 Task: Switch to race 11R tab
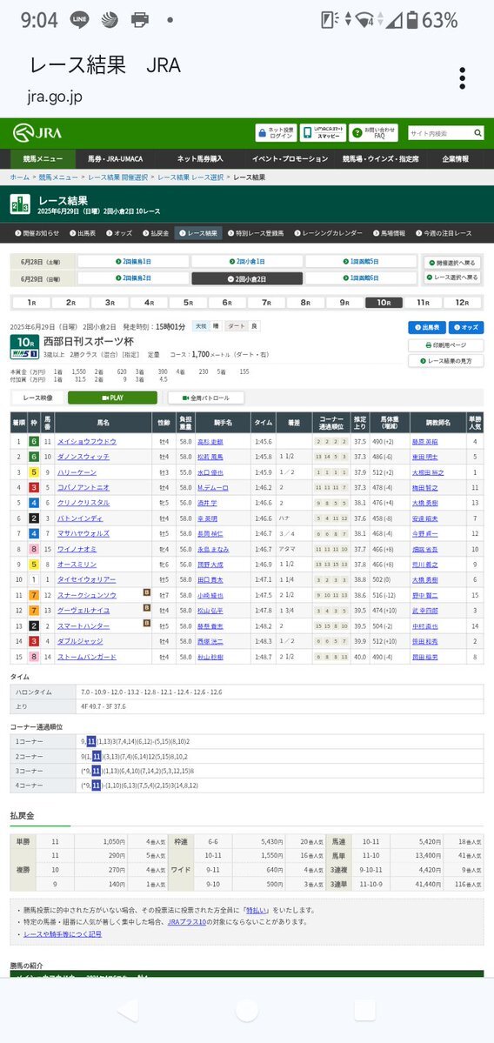pyautogui.click(x=424, y=303)
